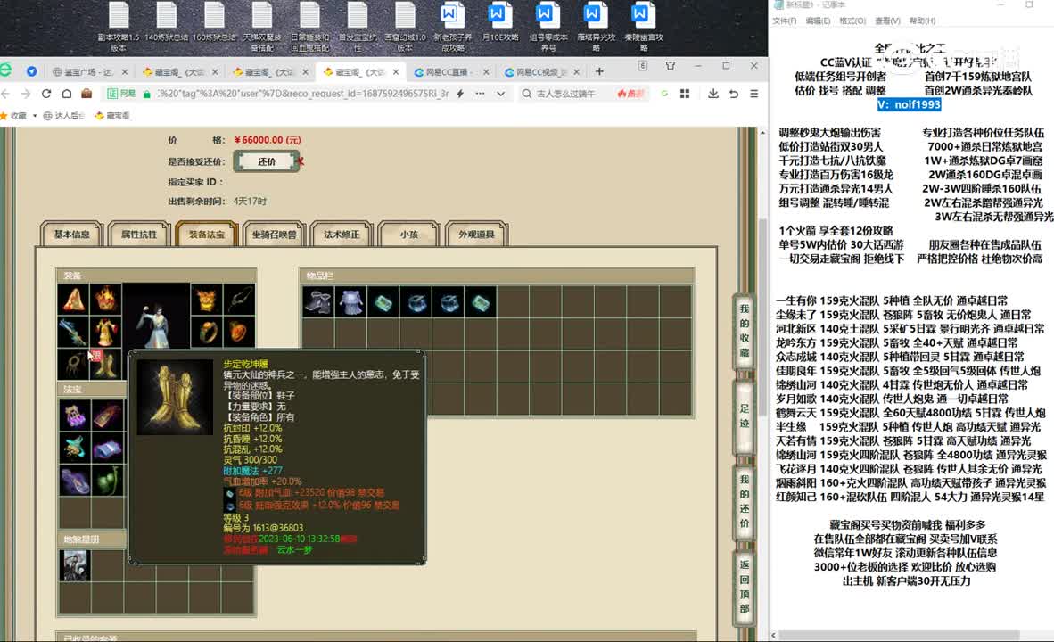Open a new browser tab
The image size is (1054, 642).
click(599, 71)
